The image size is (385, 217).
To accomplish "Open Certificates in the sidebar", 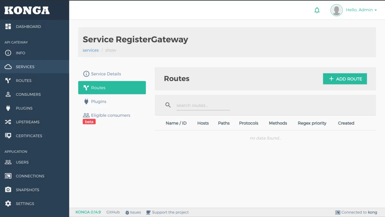I will tap(29, 136).
